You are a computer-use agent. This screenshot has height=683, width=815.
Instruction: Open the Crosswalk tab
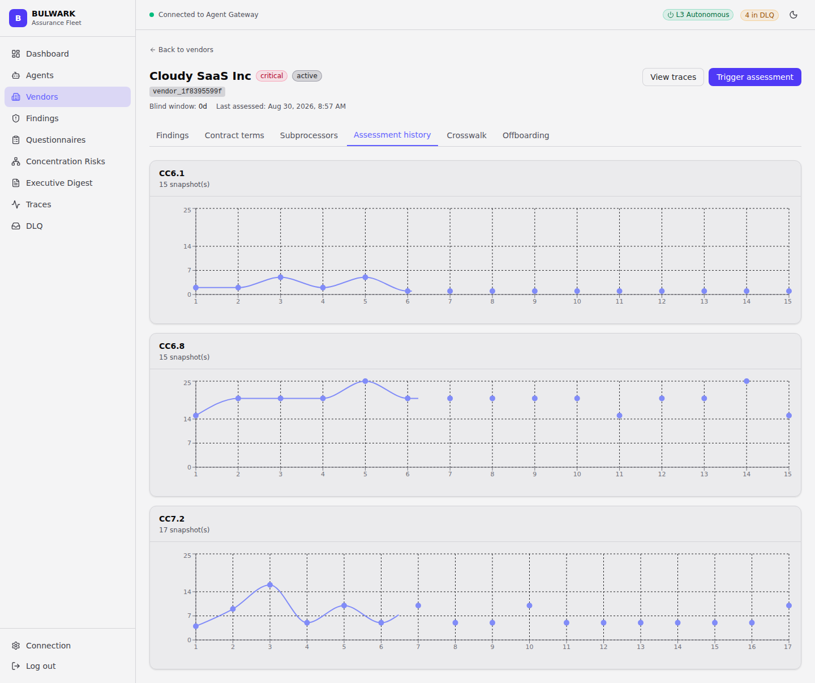[x=466, y=135]
